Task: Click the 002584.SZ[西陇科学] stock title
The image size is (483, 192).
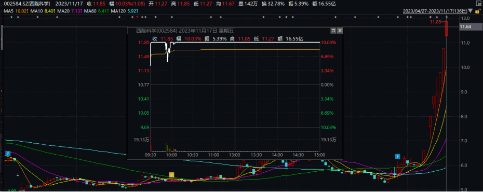Action: coord(27,4)
